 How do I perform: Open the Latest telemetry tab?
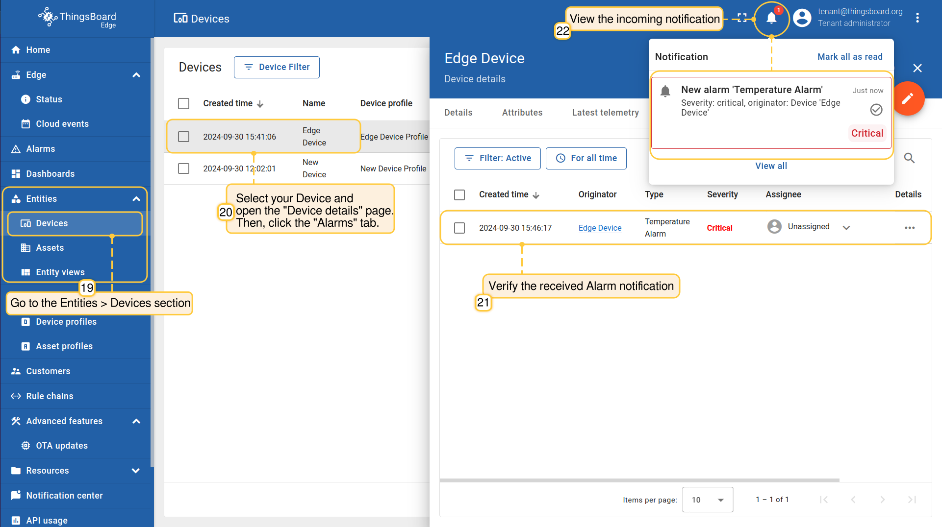coord(605,113)
